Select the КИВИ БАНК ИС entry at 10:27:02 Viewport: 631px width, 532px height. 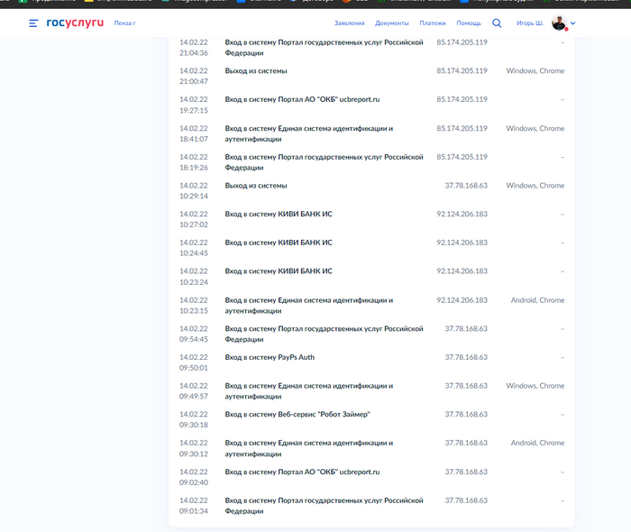[x=279, y=214]
